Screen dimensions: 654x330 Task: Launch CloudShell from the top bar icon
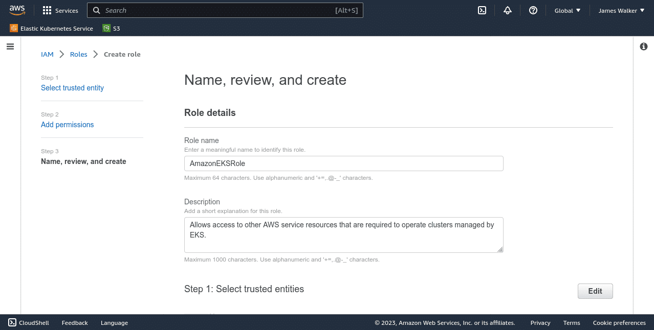482,10
